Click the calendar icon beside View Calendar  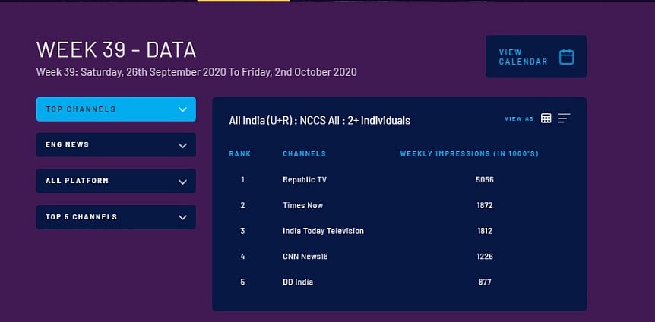pyautogui.click(x=566, y=57)
